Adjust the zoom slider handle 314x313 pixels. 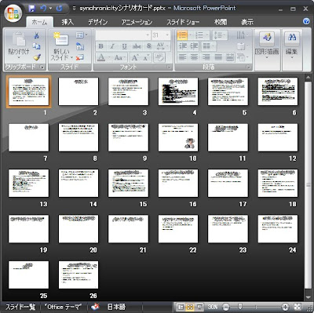240,307
